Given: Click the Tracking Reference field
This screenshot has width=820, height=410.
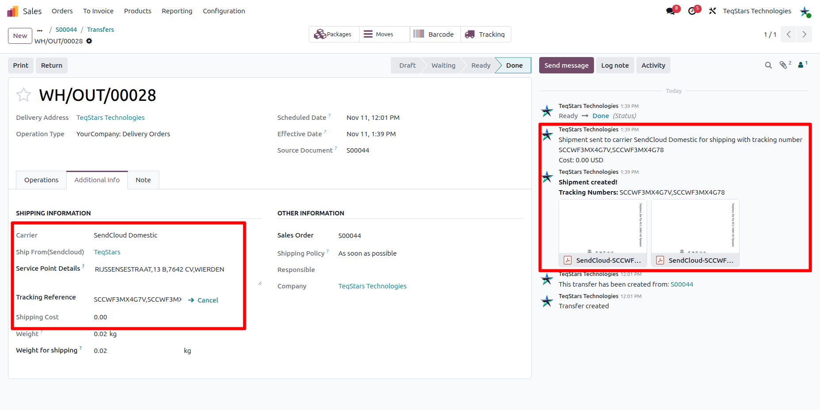Looking at the screenshot, I should click(138, 299).
